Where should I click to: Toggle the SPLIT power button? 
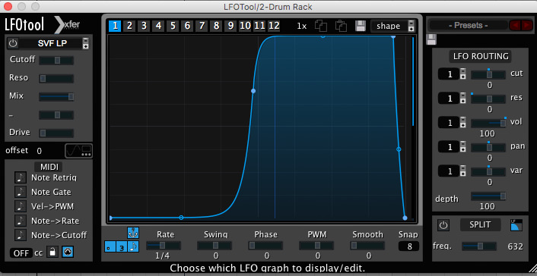[443, 225]
